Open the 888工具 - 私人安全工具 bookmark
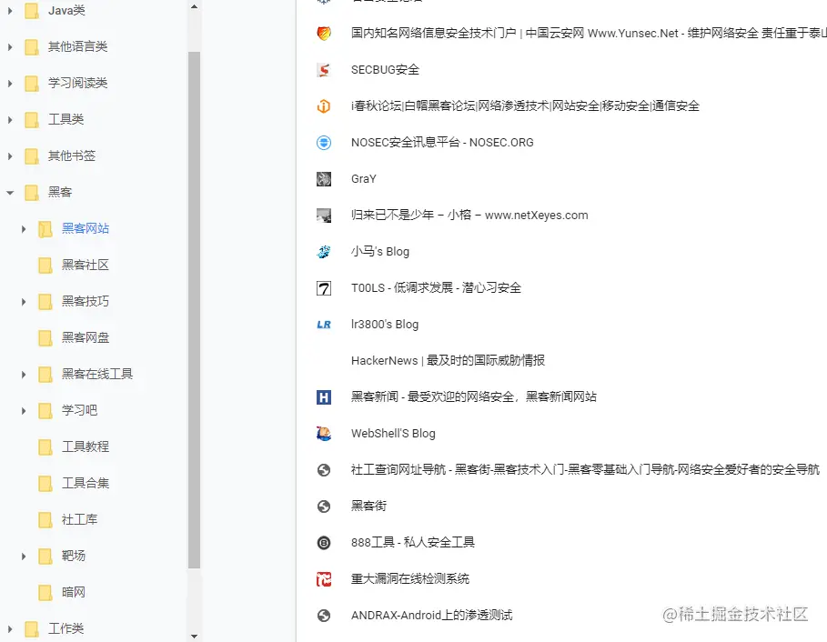Screen dimensions: 827x642 click(412, 542)
